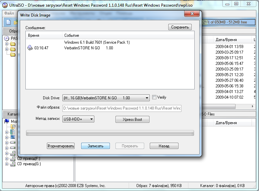Screen dimensions: 259x191
Task: Click the VerbatimSTORE N GO log entry
Action: pyautogui.click(x=88, y=48)
